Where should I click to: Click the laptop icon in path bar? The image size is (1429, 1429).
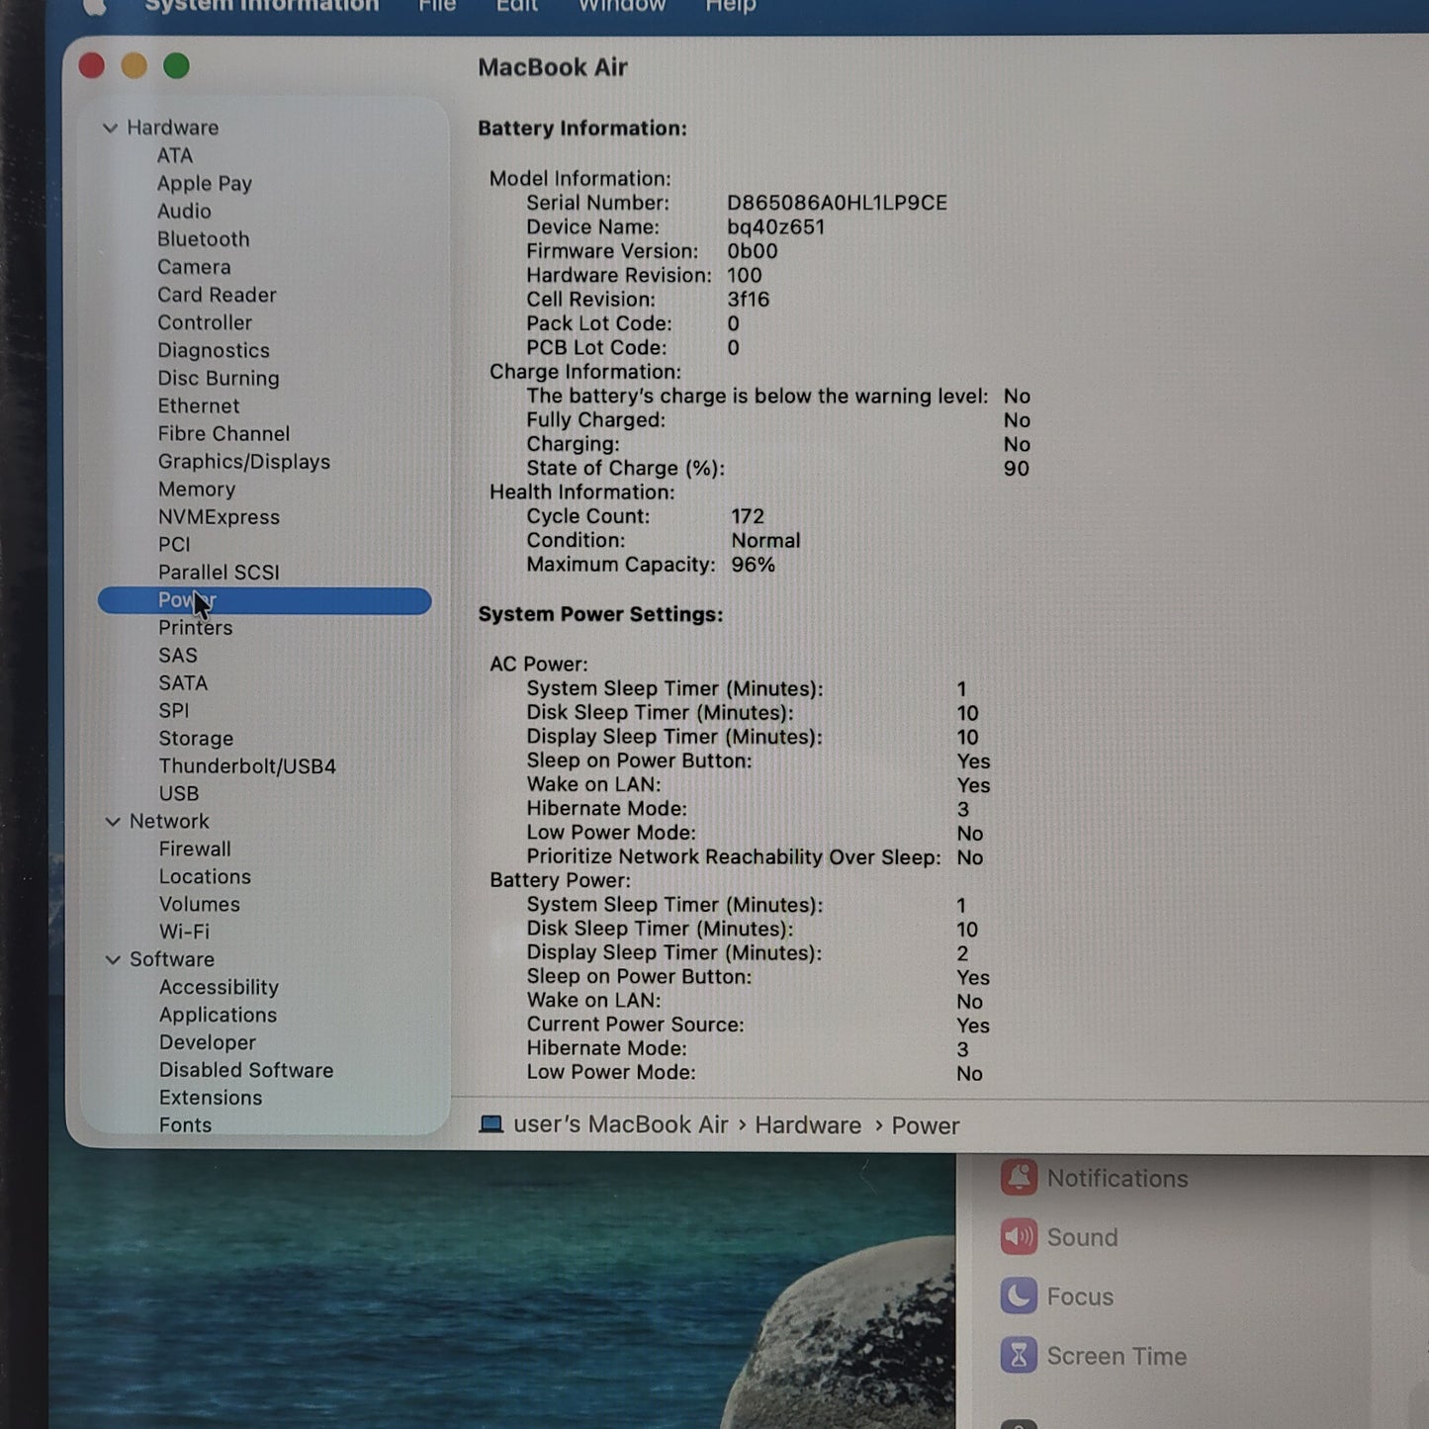point(491,1125)
